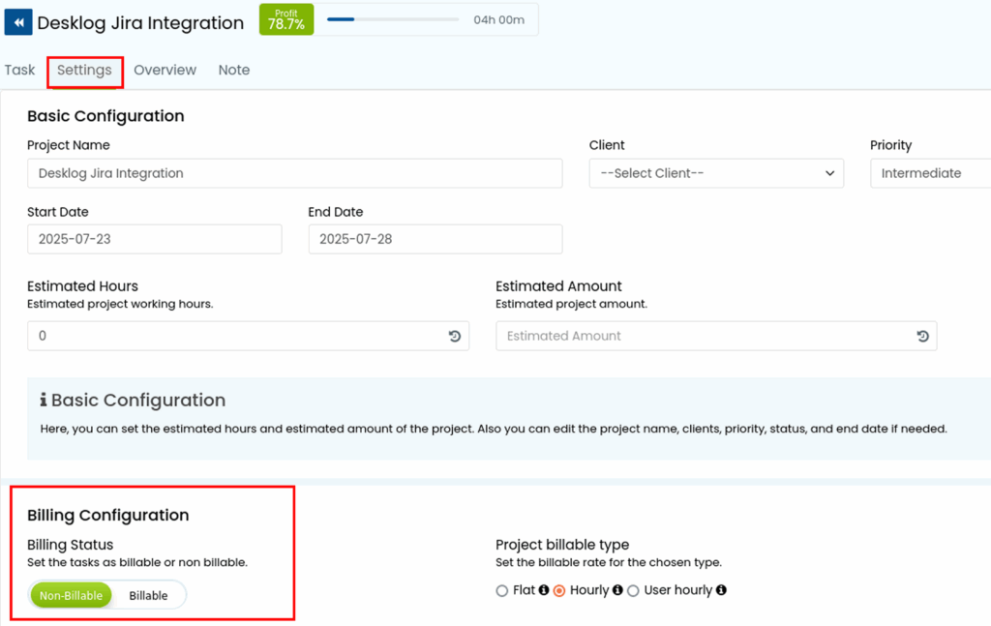Switch billing status to Billable
Screen dimensions: 991x626
(148, 596)
